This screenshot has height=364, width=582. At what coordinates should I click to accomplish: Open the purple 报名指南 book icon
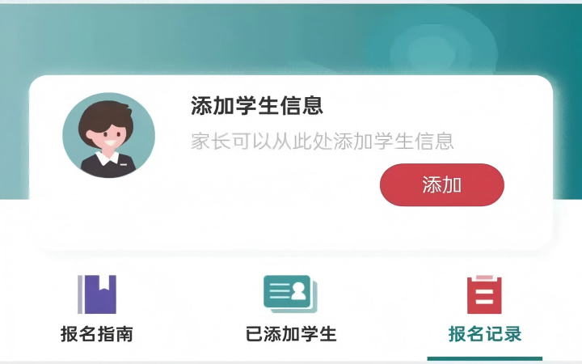[x=97, y=294]
